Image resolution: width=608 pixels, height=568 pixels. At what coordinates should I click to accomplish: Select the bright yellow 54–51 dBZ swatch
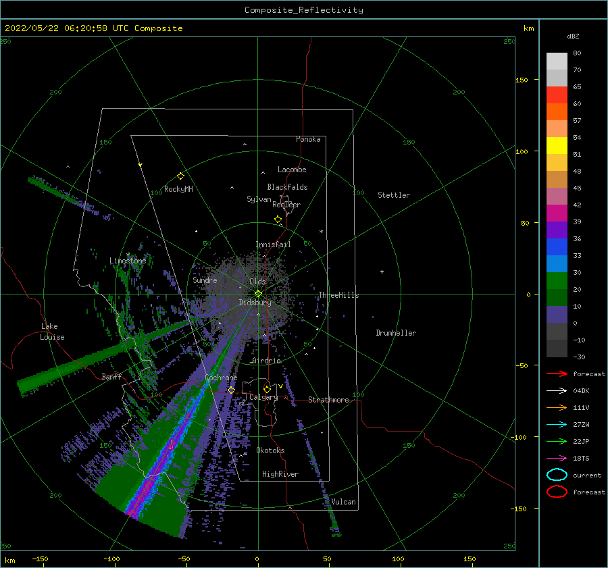pos(557,146)
